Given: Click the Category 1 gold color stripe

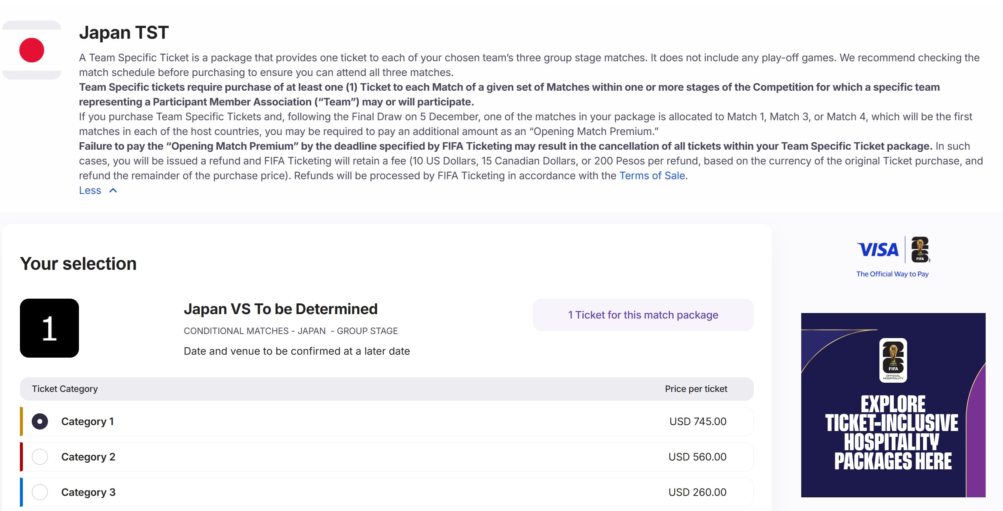Looking at the screenshot, I should (21, 421).
